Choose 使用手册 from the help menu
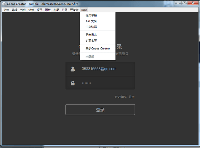 pyautogui.click(x=97, y=16)
